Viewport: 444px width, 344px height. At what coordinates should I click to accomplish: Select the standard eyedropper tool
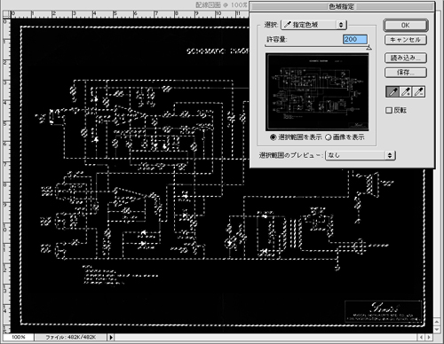pos(392,92)
